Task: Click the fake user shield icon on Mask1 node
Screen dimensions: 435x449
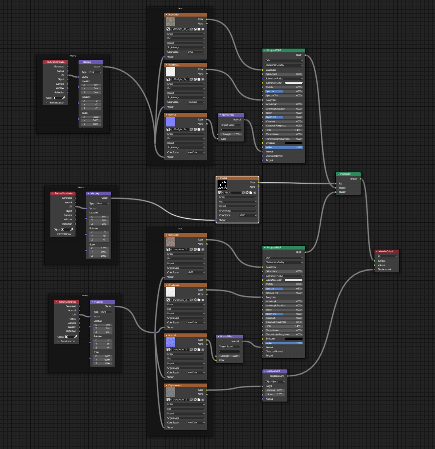Action: [243, 193]
